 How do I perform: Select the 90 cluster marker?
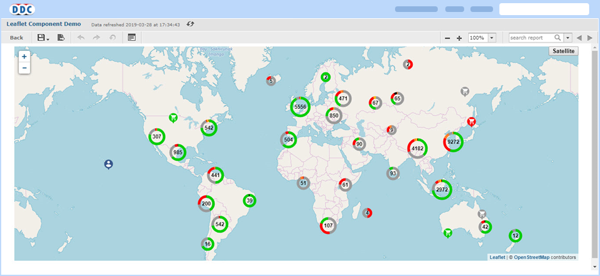(x=359, y=145)
